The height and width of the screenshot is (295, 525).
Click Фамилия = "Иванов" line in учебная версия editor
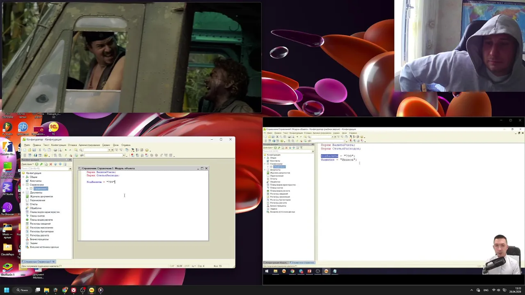tap(339, 160)
